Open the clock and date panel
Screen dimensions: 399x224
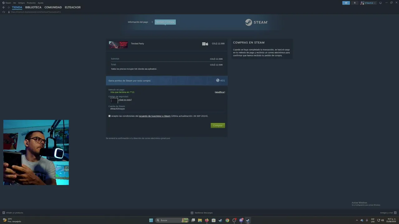[391, 220]
